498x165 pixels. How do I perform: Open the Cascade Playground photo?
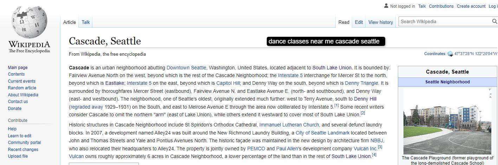click(447, 121)
